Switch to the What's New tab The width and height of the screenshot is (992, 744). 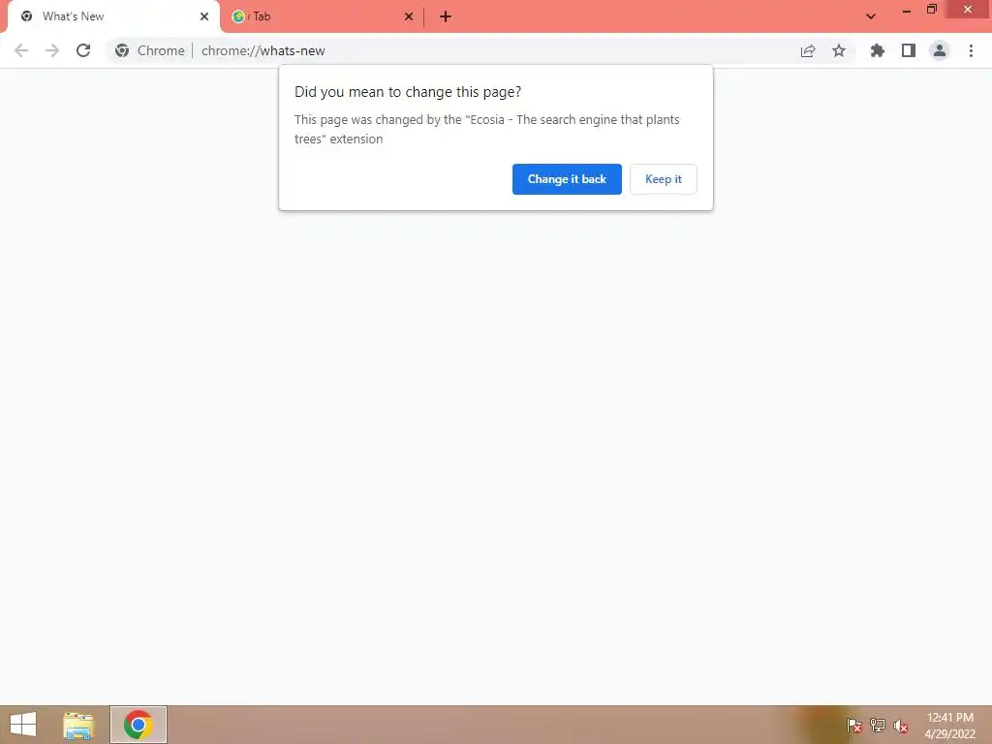[114, 16]
